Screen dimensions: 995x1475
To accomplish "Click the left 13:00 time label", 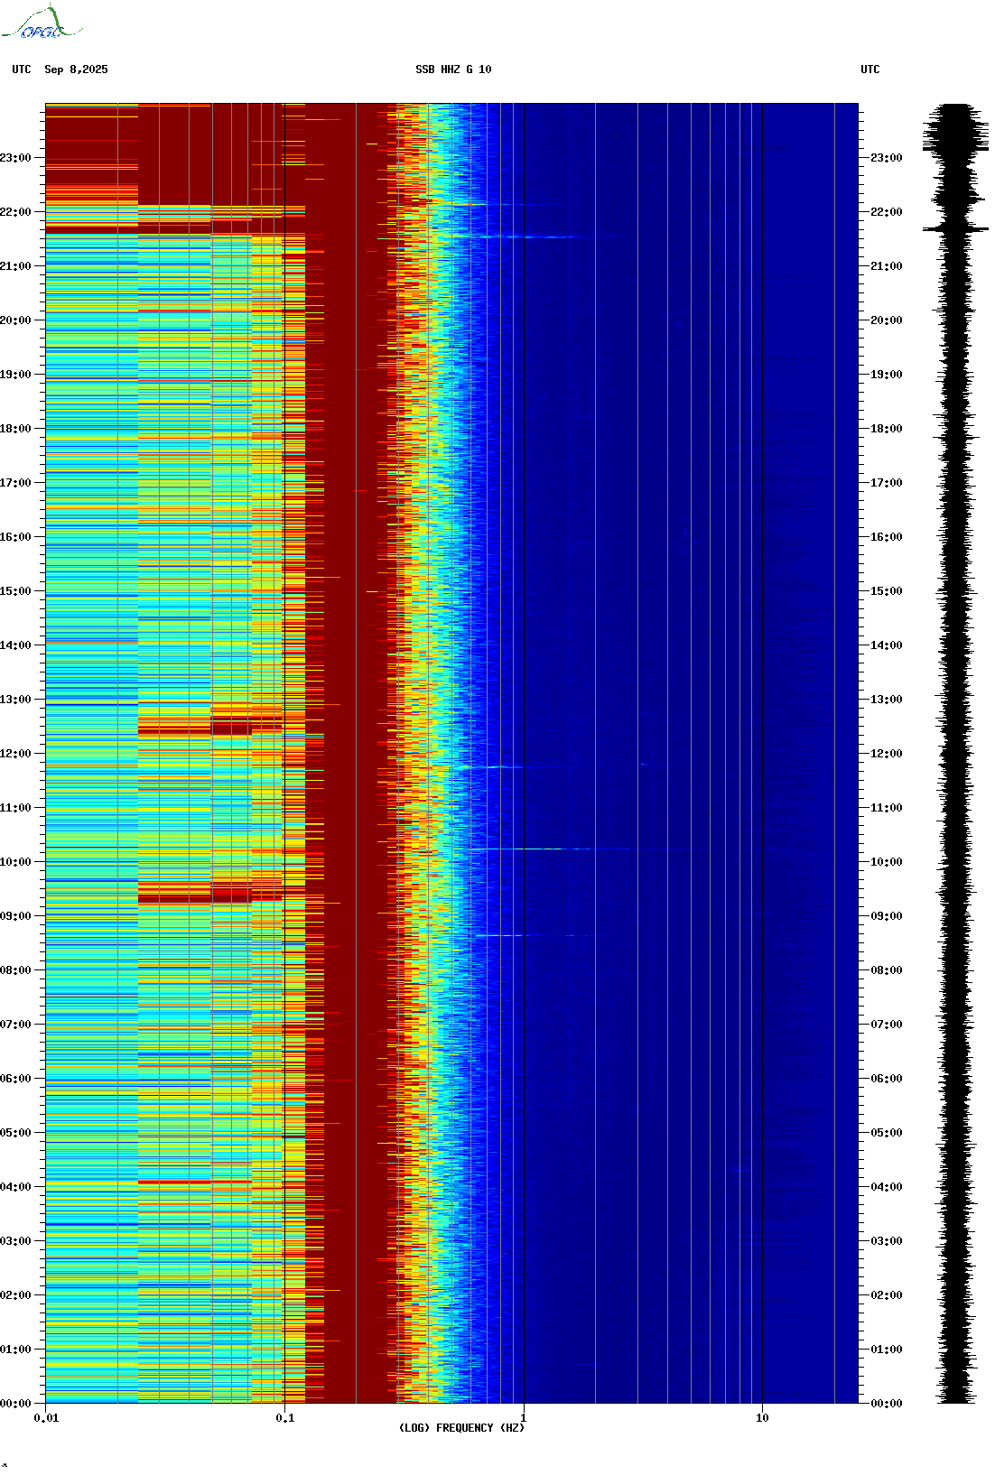I will [x=15, y=700].
